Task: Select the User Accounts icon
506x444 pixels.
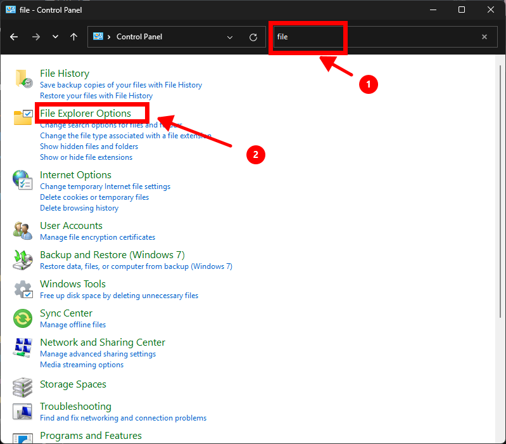Action: (x=23, y=230)
